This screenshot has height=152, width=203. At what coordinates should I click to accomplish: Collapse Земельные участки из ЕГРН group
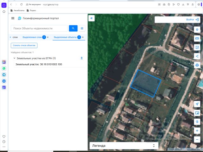tap(14, 58)
